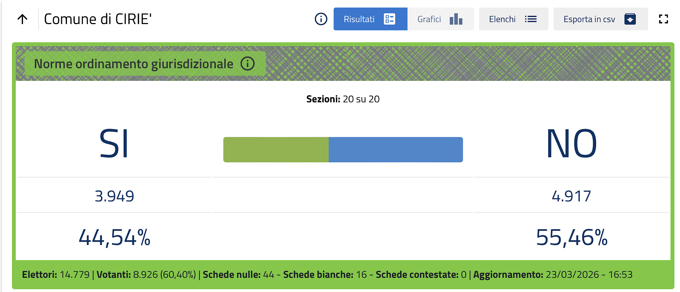The height and width of the screenshot is (292, 680).
Task: Click the NO vote count 4.917
Action: [571, 196]
